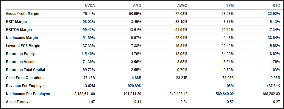Click the Asset Turnover row label
Screen dimensions: 284x109
[19, 102]
